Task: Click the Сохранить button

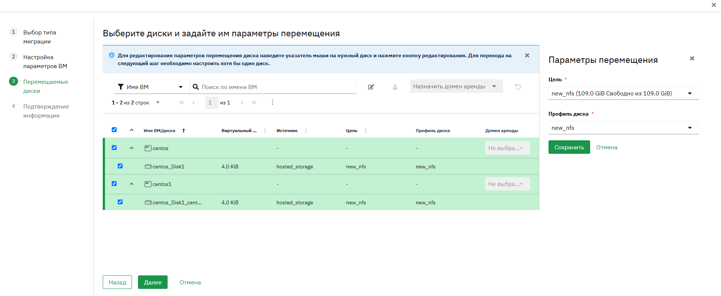Action: tap(569, 147)
